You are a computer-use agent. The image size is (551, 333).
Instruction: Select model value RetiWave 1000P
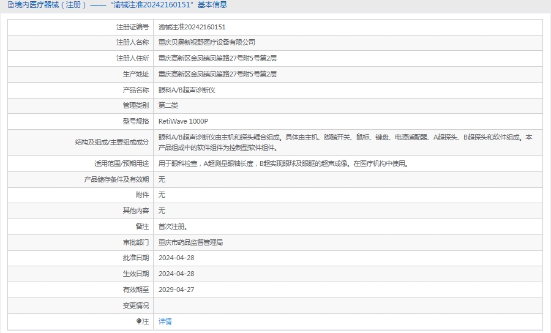(183, 121)
